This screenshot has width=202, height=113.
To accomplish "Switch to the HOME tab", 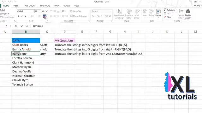I will click(6, 6).
